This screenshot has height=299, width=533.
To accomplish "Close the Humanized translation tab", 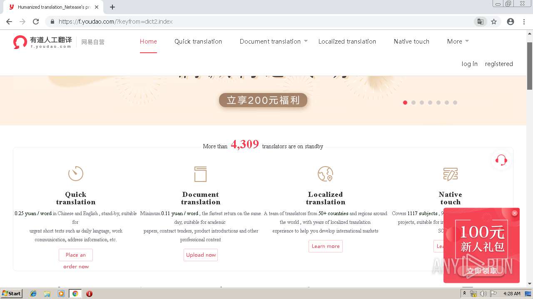I will [97, 7].
